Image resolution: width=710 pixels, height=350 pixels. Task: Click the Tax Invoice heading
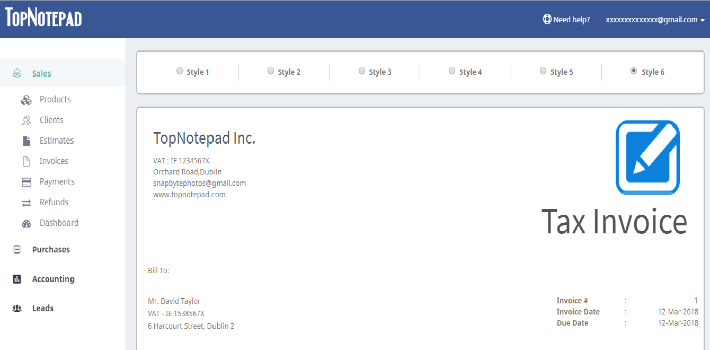point(614,221)
